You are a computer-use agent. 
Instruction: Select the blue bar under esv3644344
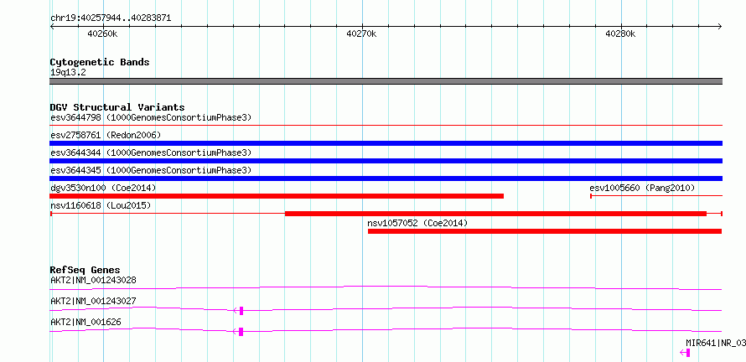[386, 161]
